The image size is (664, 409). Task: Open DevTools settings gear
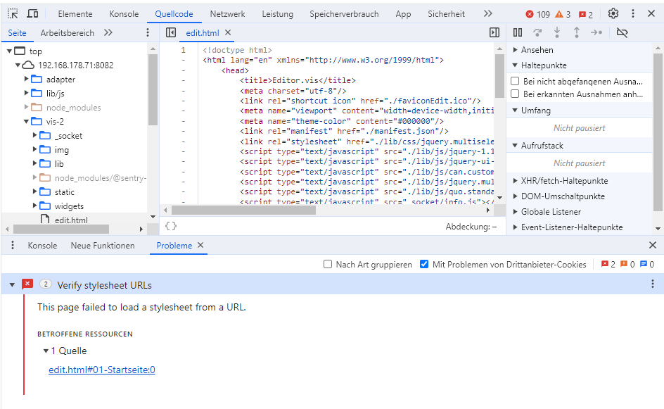pyautogui.click(x=613, y=13)
